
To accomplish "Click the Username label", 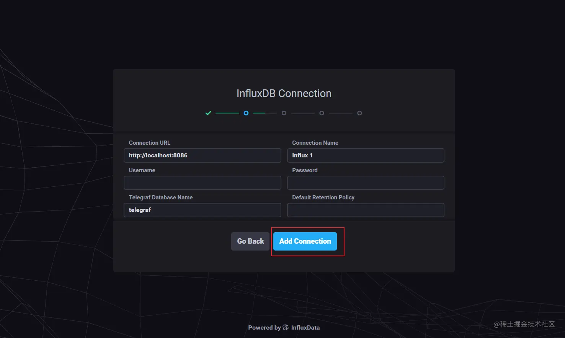I will (x=142, y=170).
